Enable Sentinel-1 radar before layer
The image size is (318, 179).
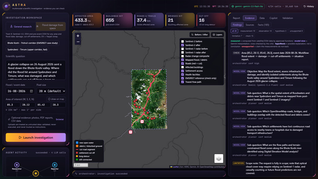point(183,49)
